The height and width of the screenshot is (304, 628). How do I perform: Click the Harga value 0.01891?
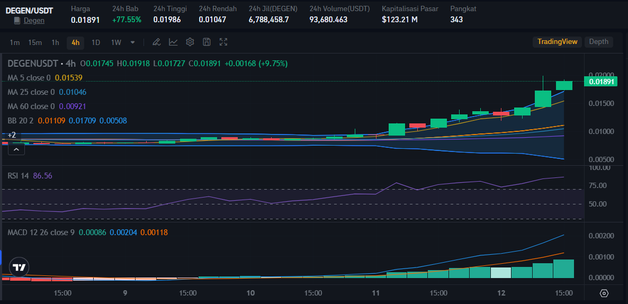(85, 20)
